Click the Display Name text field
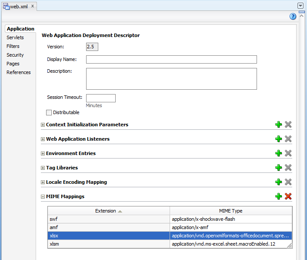This screenshot has width=307, height=260. [x=171, y=60]
